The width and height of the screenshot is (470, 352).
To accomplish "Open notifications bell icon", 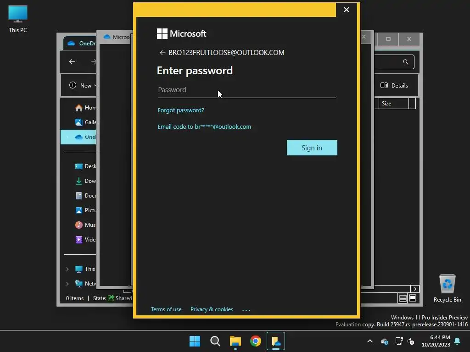I will coord(458,341).
